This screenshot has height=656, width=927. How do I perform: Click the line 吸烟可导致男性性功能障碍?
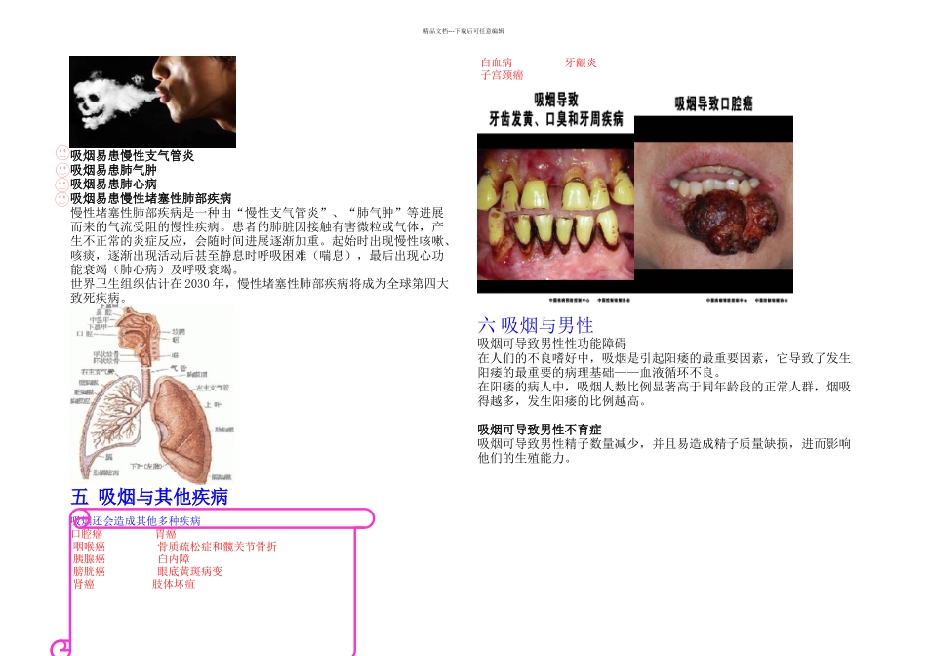(551, 343)
